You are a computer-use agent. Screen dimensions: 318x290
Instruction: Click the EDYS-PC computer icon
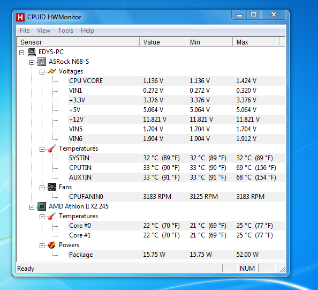tap(32, 52)
